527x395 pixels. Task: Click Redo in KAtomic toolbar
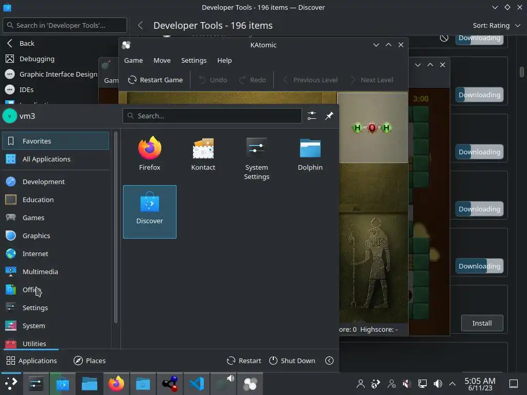pos(253,80)
